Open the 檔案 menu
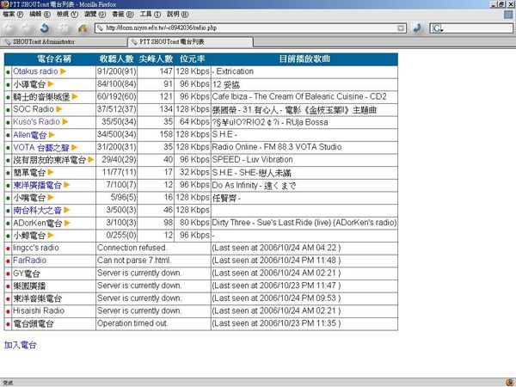 [13, 14]
